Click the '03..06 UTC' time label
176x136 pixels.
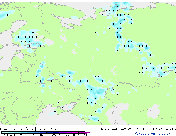coord(146,129)
